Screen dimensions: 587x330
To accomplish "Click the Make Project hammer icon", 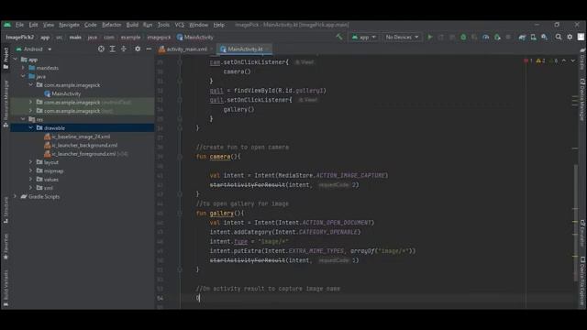I will pyautogui.click(x=339, y=37).
